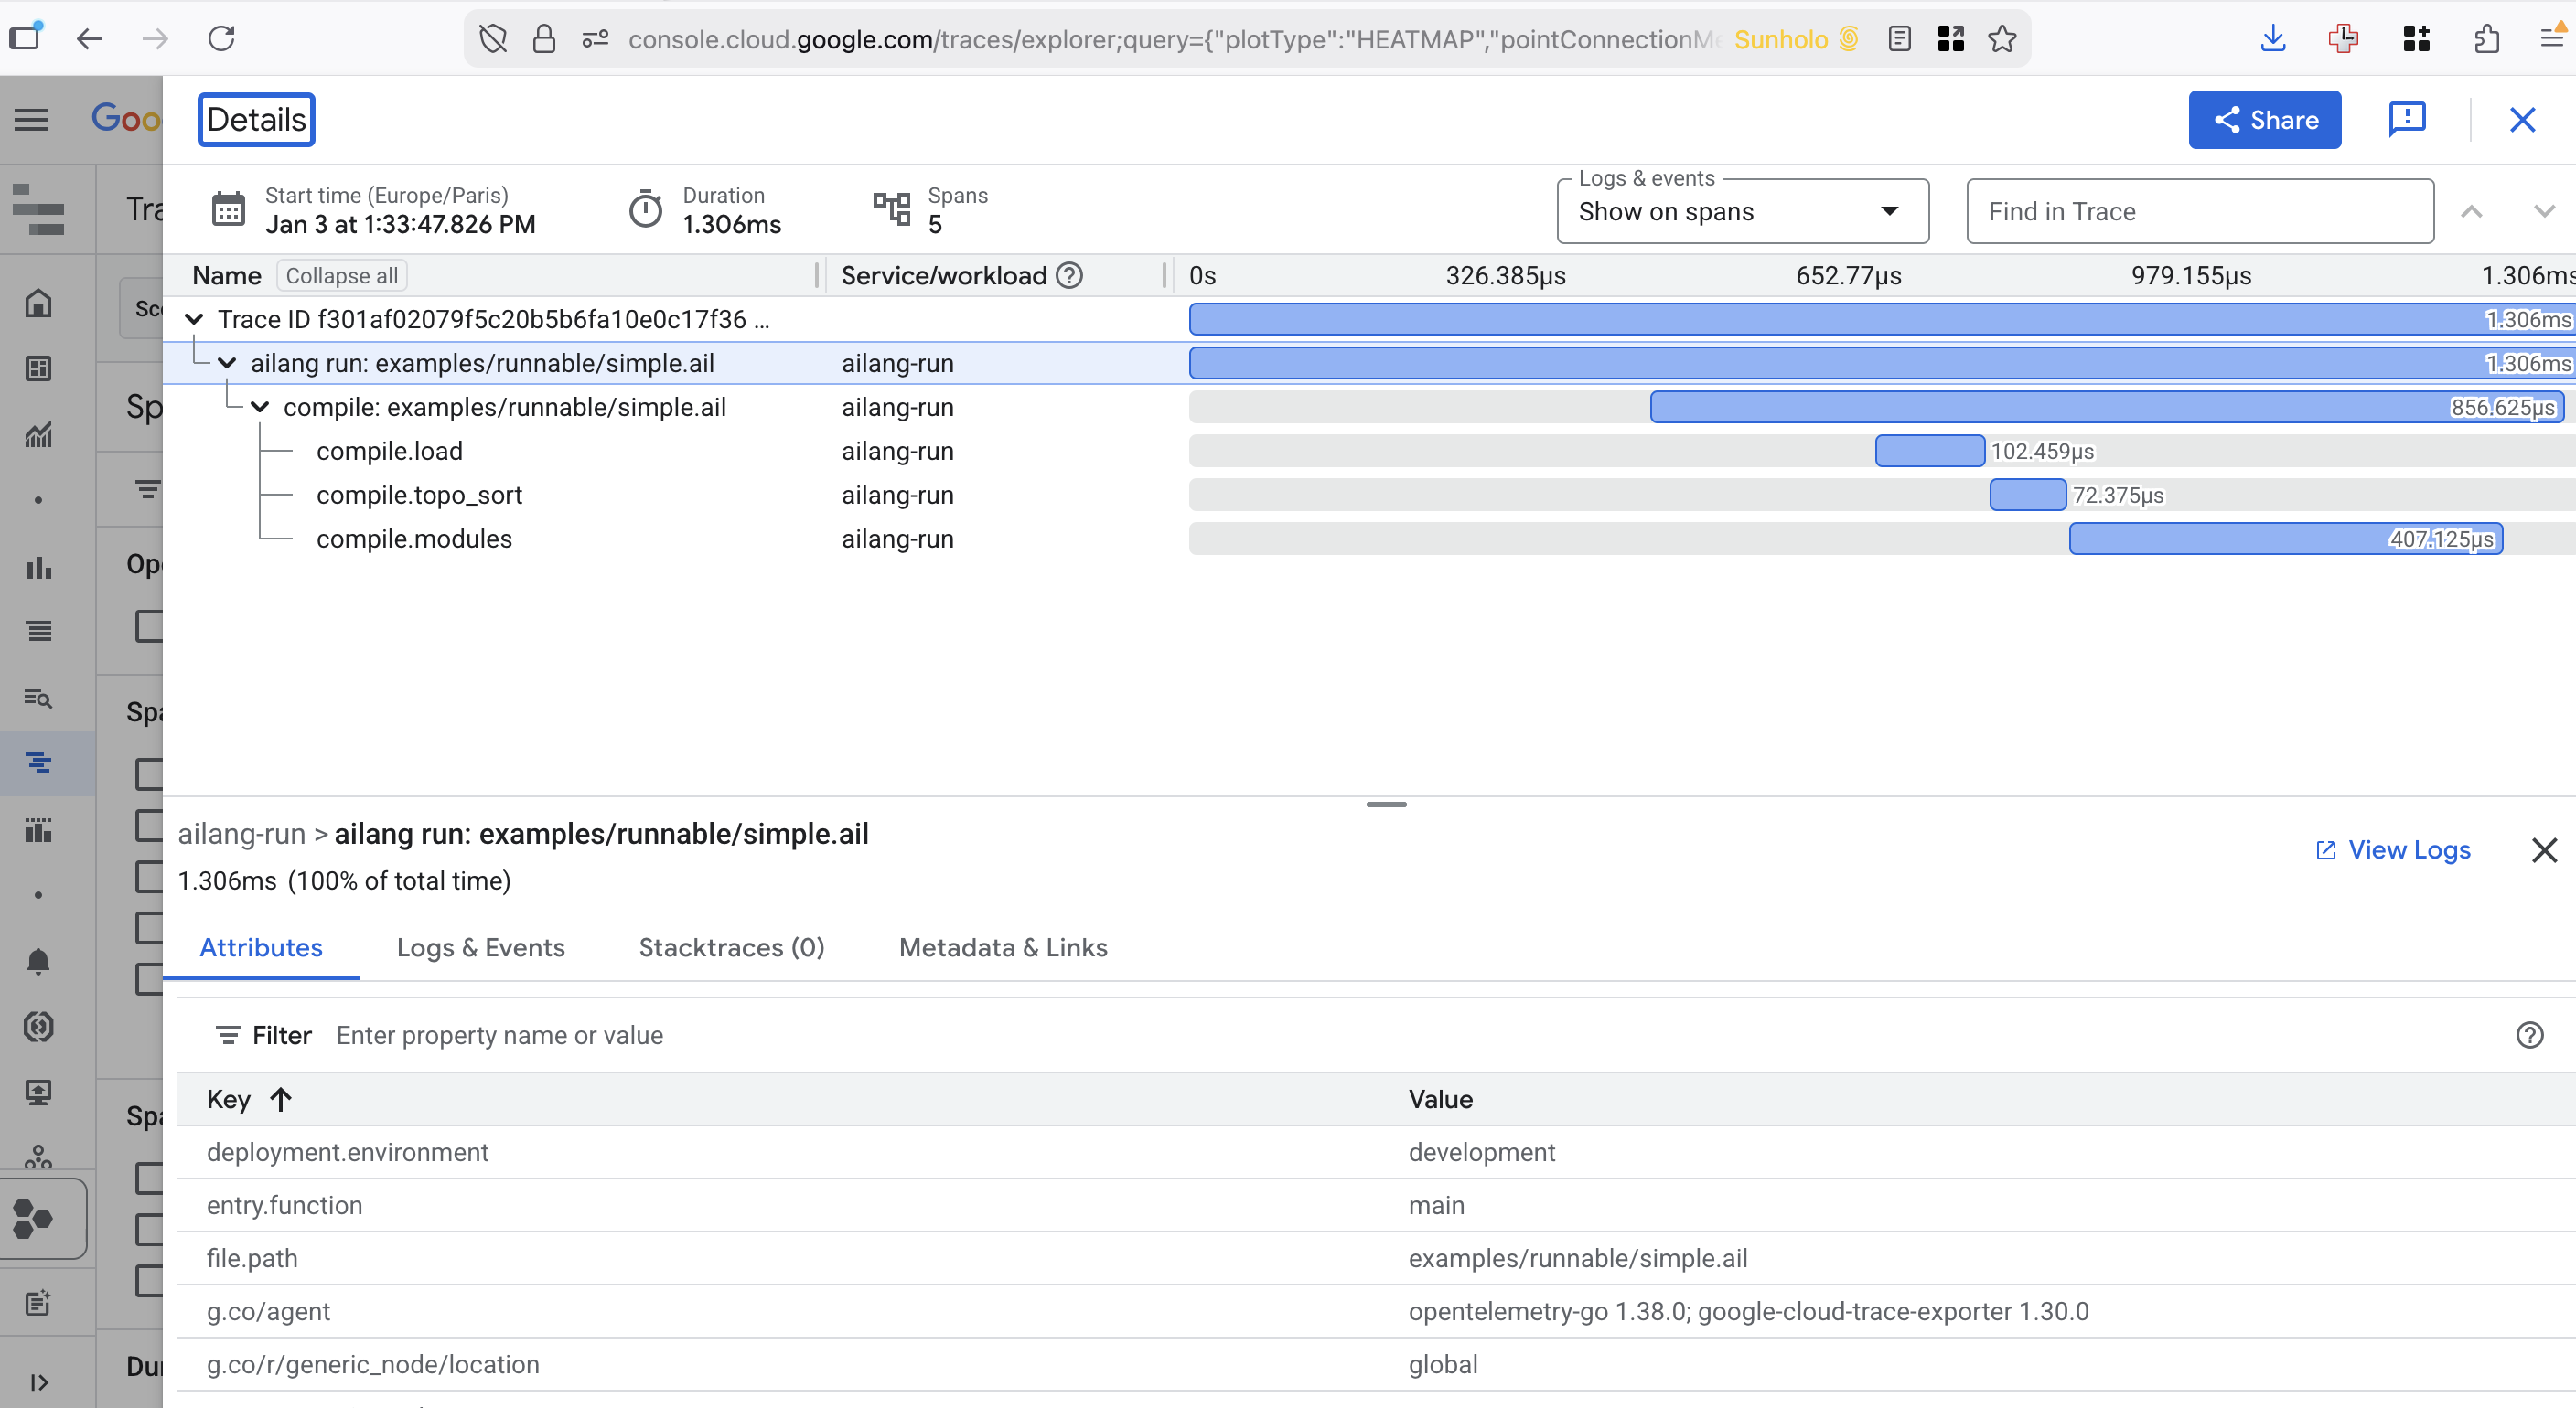Open Logs & events dropdown
The width and height of the screenshot is (2576, 1408).
1741,212
